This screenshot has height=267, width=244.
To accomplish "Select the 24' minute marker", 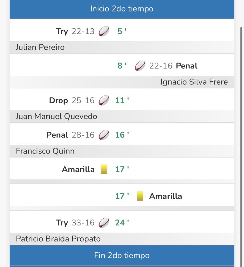I will [x=122, y=222].
